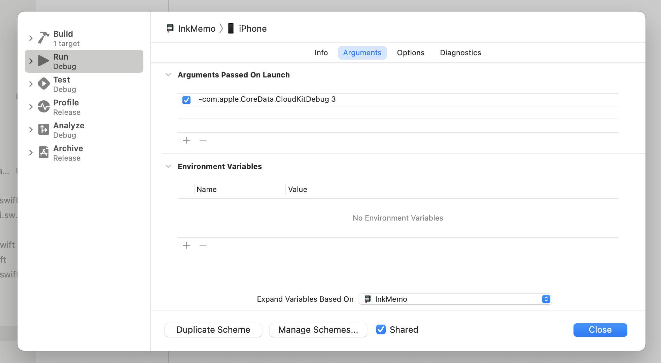This screenshot has width=661, height=363.
Task: Click the iPhone device icon in breadcrumb
Action: 231,28
